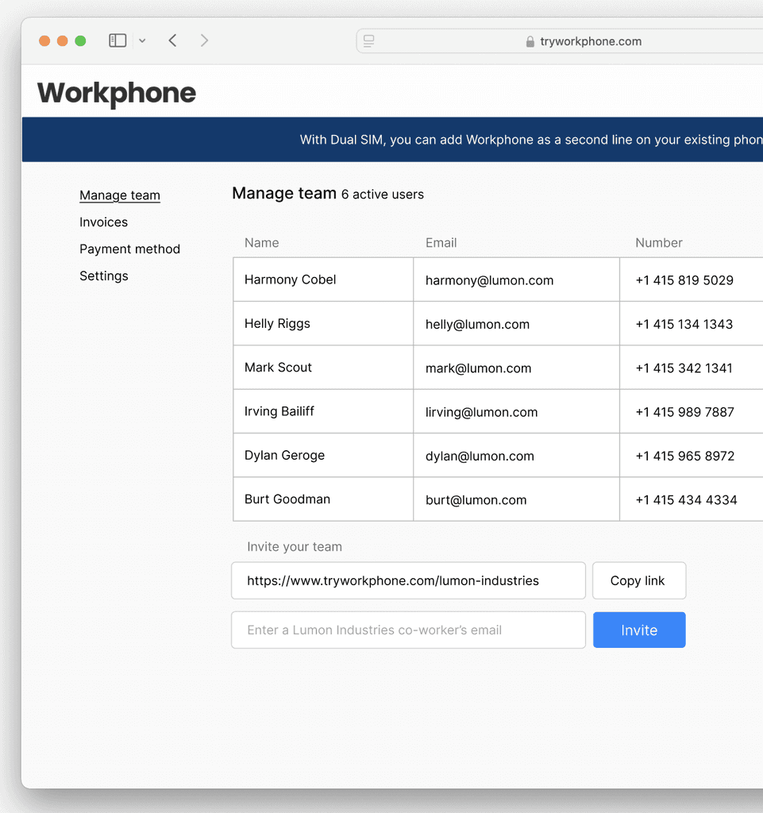
Task: Click dylan@lumon.com email cell
Action: click(x=516, y=457)
